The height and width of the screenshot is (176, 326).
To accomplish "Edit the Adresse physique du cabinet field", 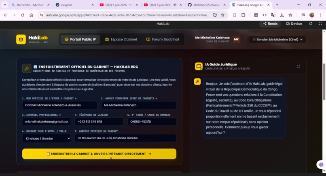I will 125,138.
